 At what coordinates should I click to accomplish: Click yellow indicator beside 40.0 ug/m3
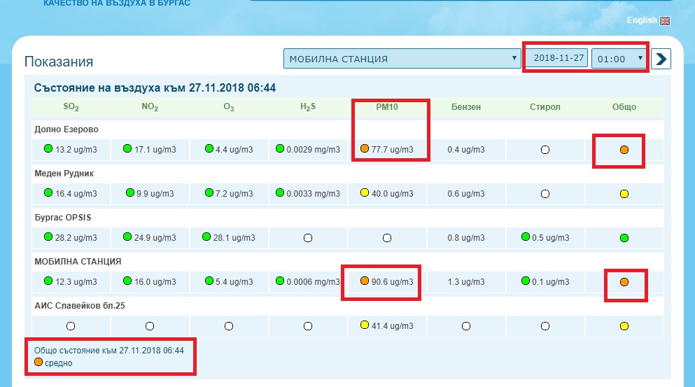coord(365,192)
